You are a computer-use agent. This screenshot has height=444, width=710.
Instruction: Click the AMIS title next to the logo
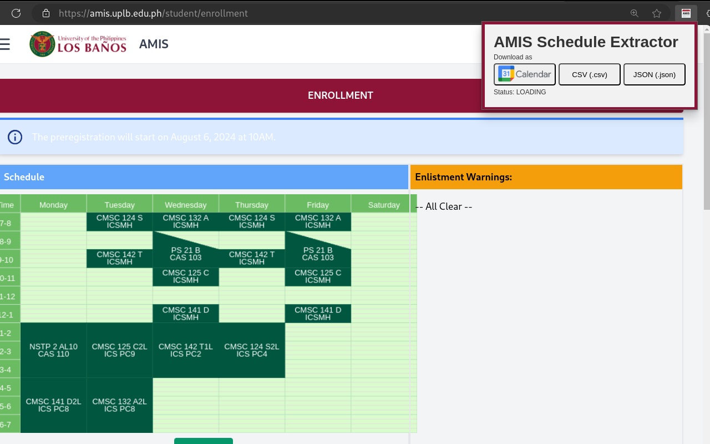154,44
